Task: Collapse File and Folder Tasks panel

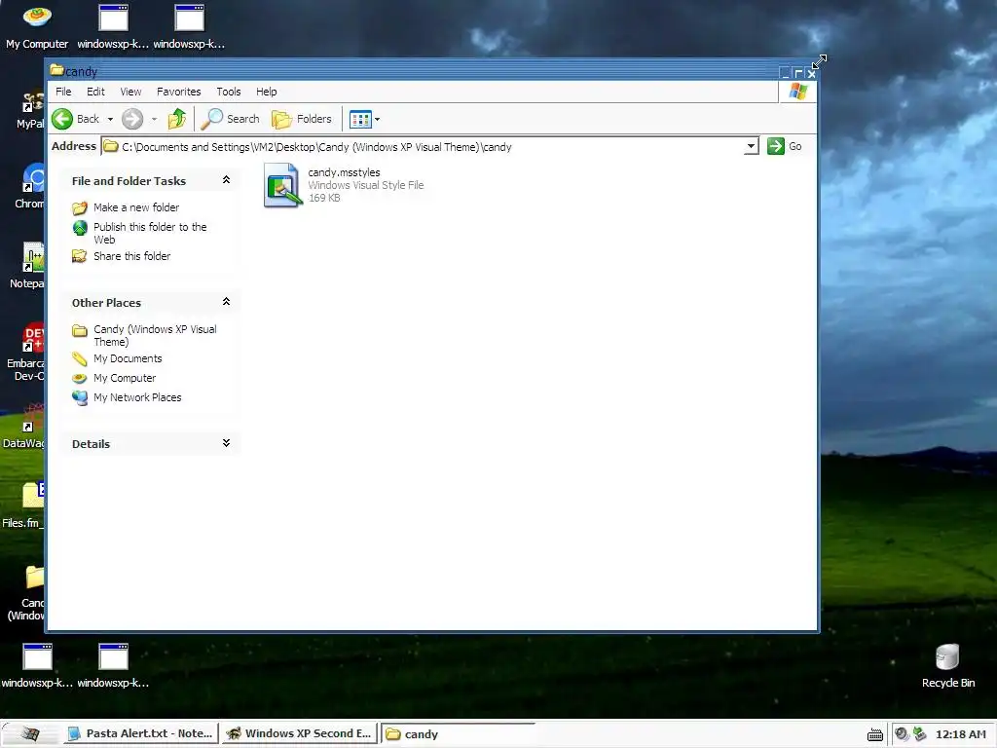Action: pyautogui.click(x=226, y=180)
